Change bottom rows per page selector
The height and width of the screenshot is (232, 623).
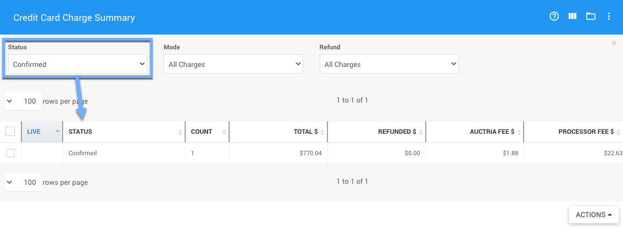23,183
